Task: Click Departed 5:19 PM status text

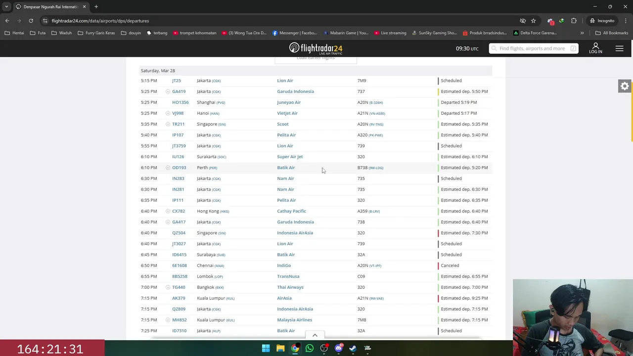Action: (459, 102)
